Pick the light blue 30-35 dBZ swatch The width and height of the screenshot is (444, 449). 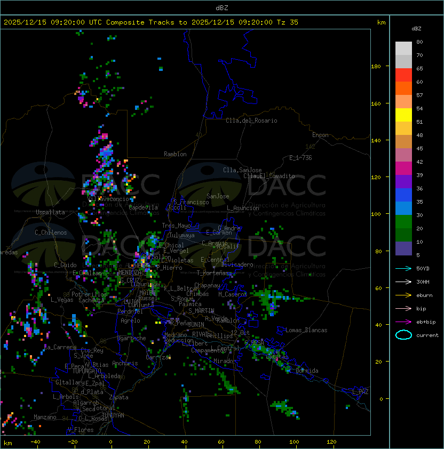pos(403,208)
